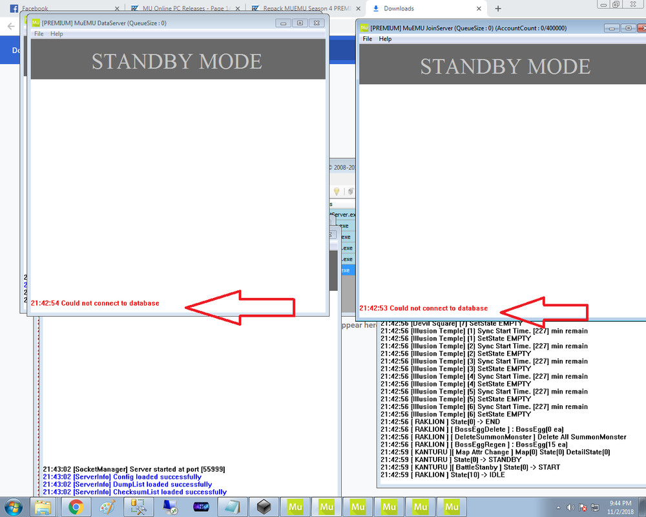Activate the first Mu server taskbar button
This screenshot has height=517, width=646.
click(x=295, y=507)
